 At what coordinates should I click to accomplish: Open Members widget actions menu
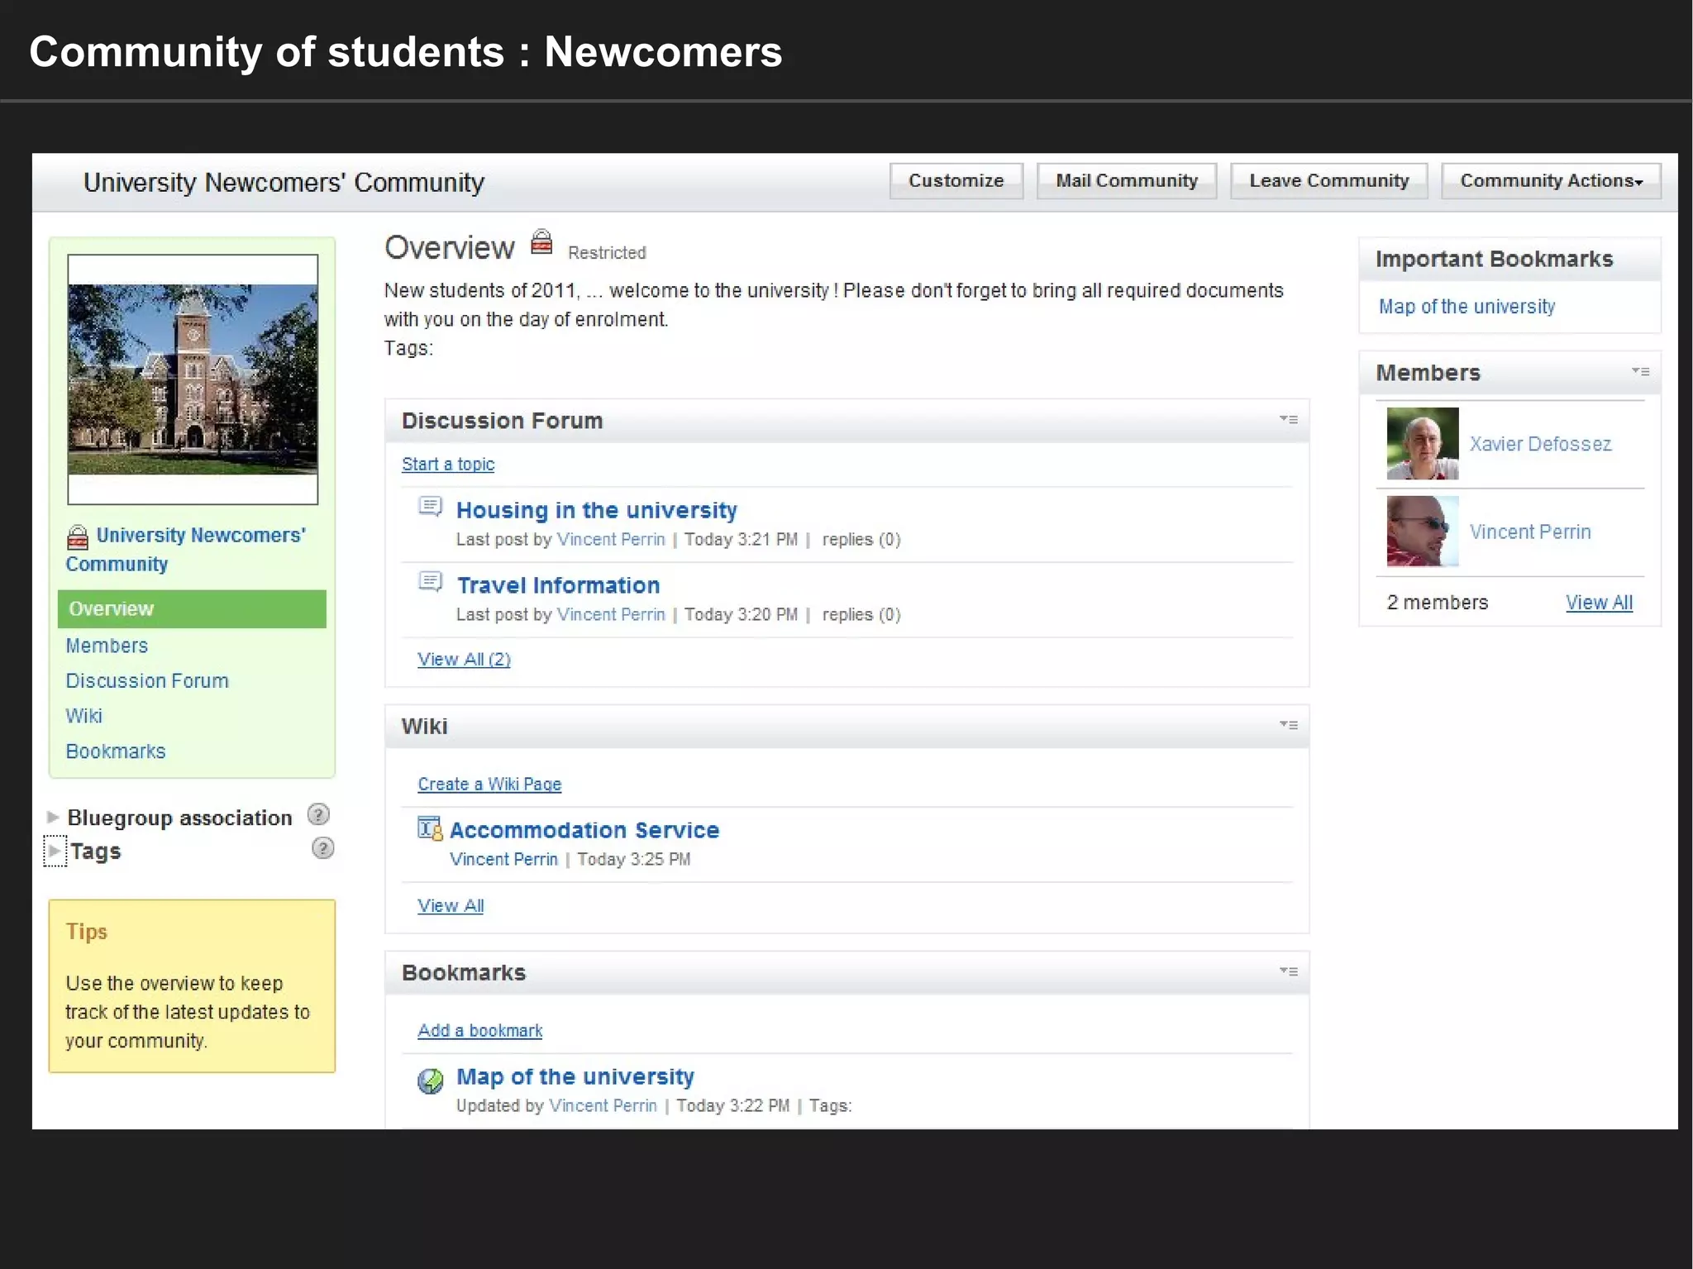pyautogui.click(x=1641, y=372)
